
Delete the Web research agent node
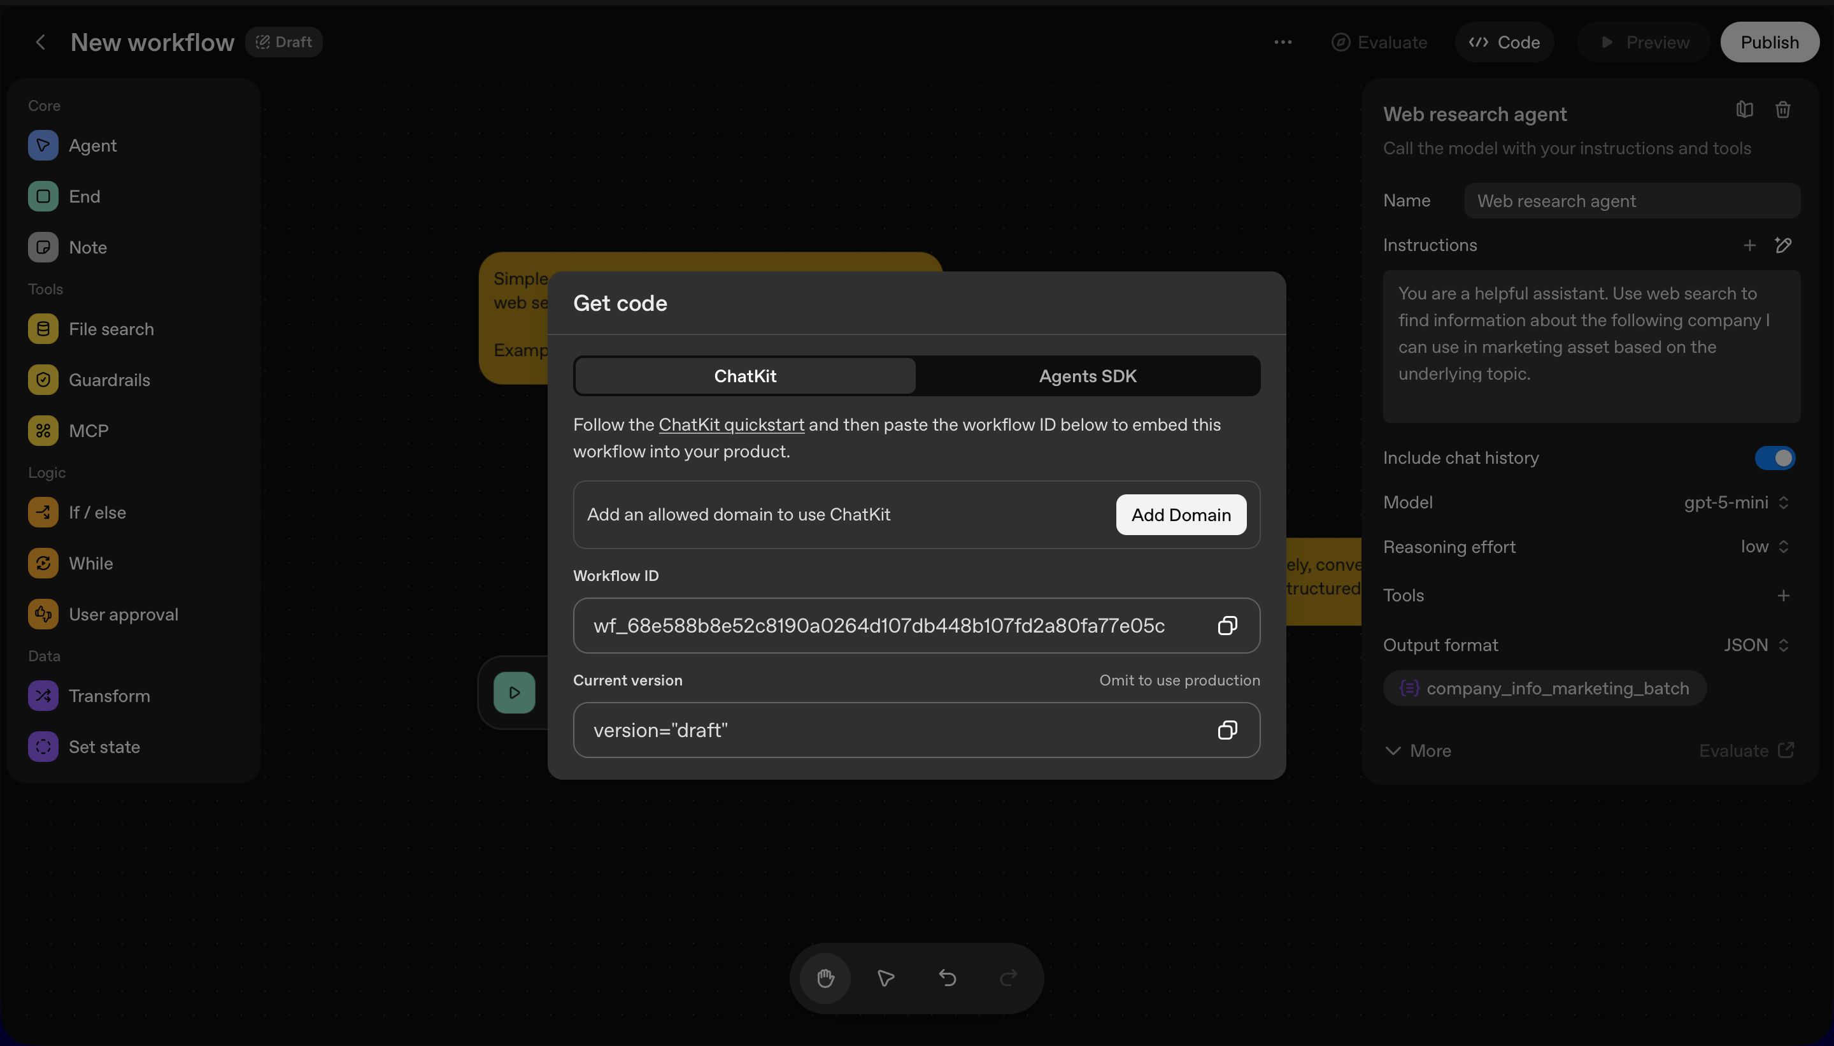pos(1782,110)
